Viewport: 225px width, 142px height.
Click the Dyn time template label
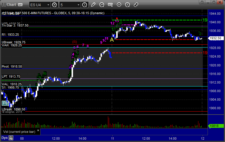(4, 138)
